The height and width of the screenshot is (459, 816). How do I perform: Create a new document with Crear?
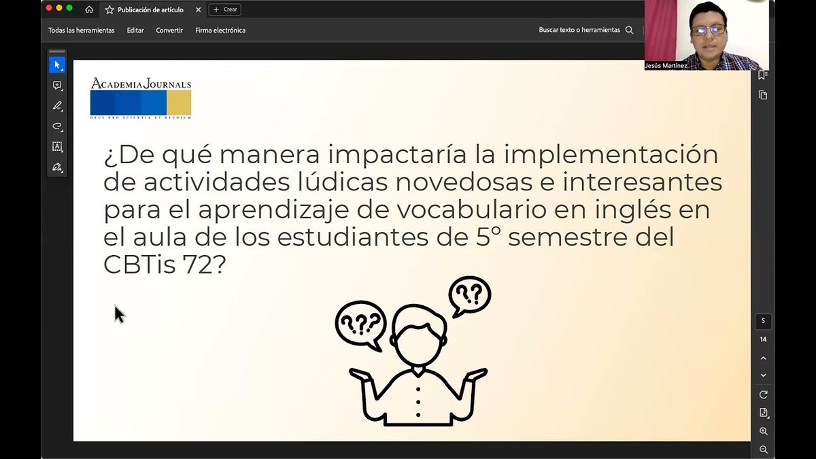tap(225, 10)
